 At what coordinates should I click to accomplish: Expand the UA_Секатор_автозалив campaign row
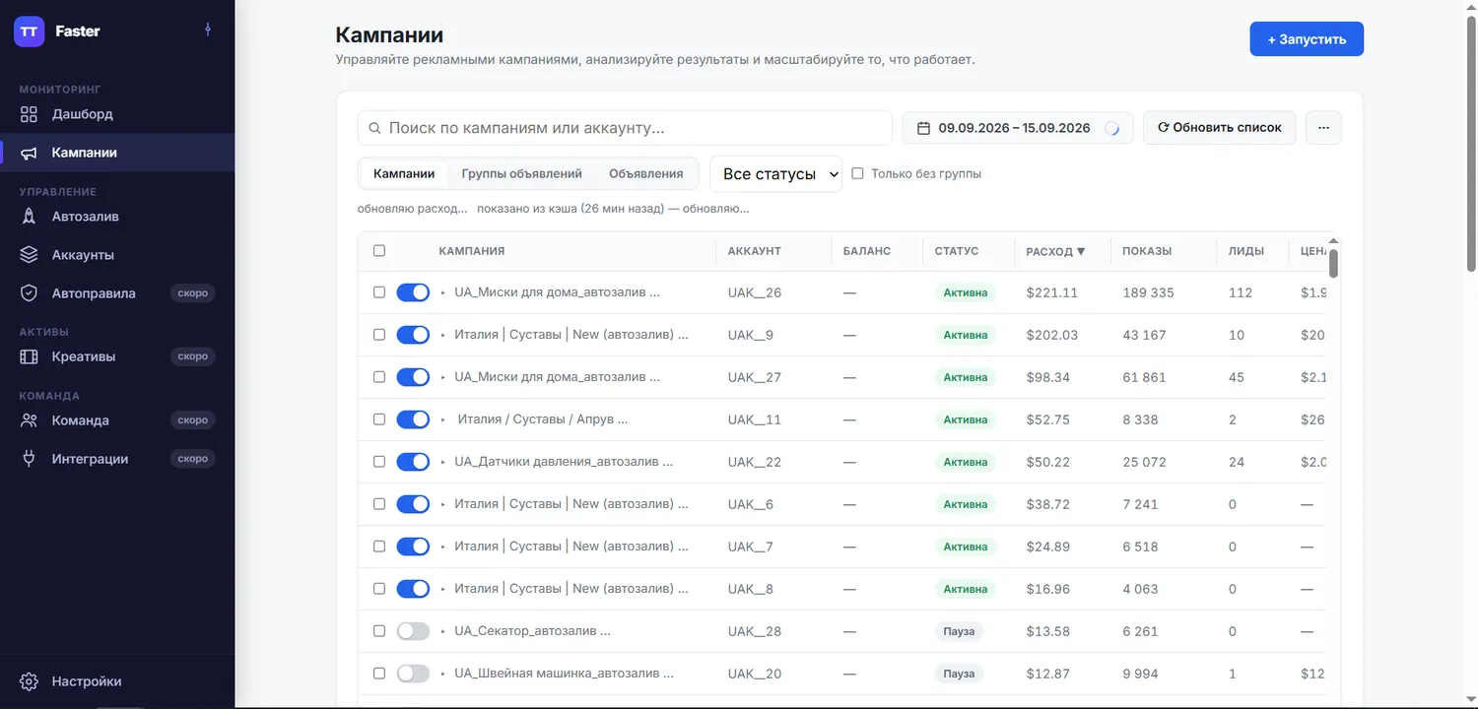(443, 631)
